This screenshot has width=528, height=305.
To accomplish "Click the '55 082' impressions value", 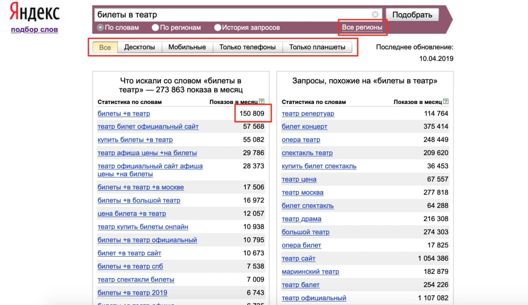I will pyautogui.click(x=254, y=140).
